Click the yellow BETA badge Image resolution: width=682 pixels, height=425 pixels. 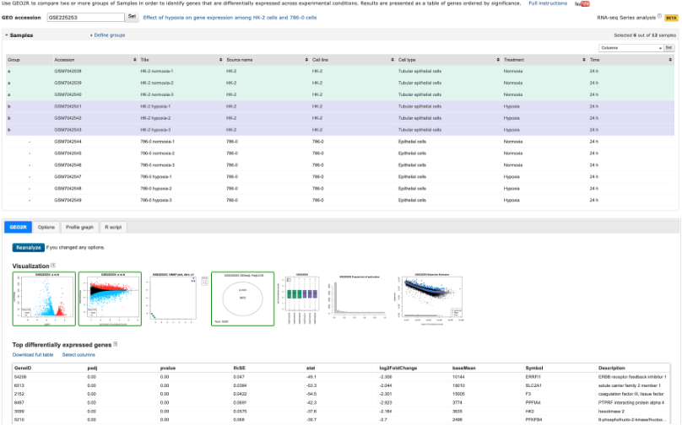click(671, 18)
